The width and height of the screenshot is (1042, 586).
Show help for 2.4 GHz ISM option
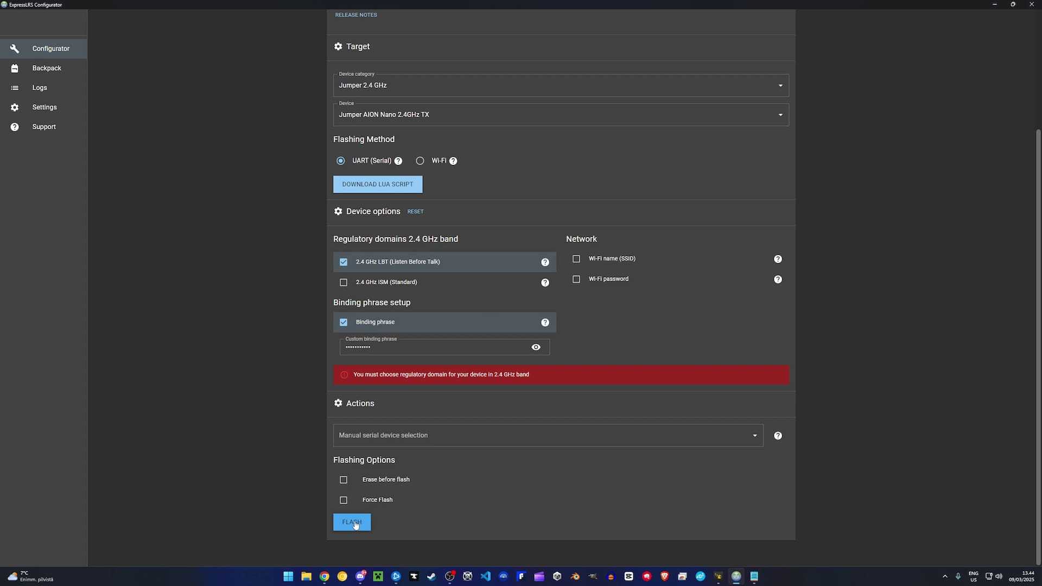pyautogui.click(x=545, y=283)
